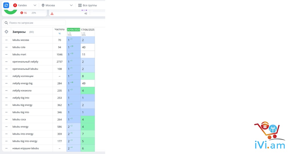290x154 pixels.
Task: Click the red warning triangle icon
Action: point(52,14)
